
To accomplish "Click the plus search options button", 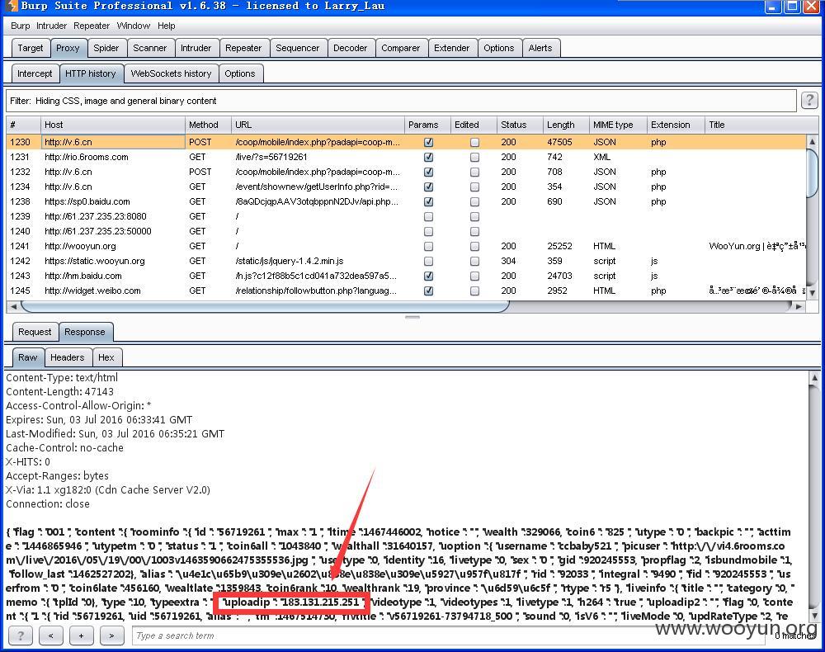I will click(81, 635).
